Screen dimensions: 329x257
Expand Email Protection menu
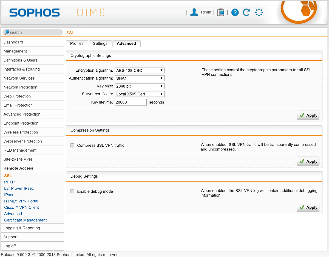pyautogui.click(x=32, y=105)
